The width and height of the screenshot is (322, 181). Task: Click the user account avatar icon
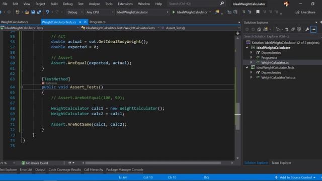(x=286, y=4)
